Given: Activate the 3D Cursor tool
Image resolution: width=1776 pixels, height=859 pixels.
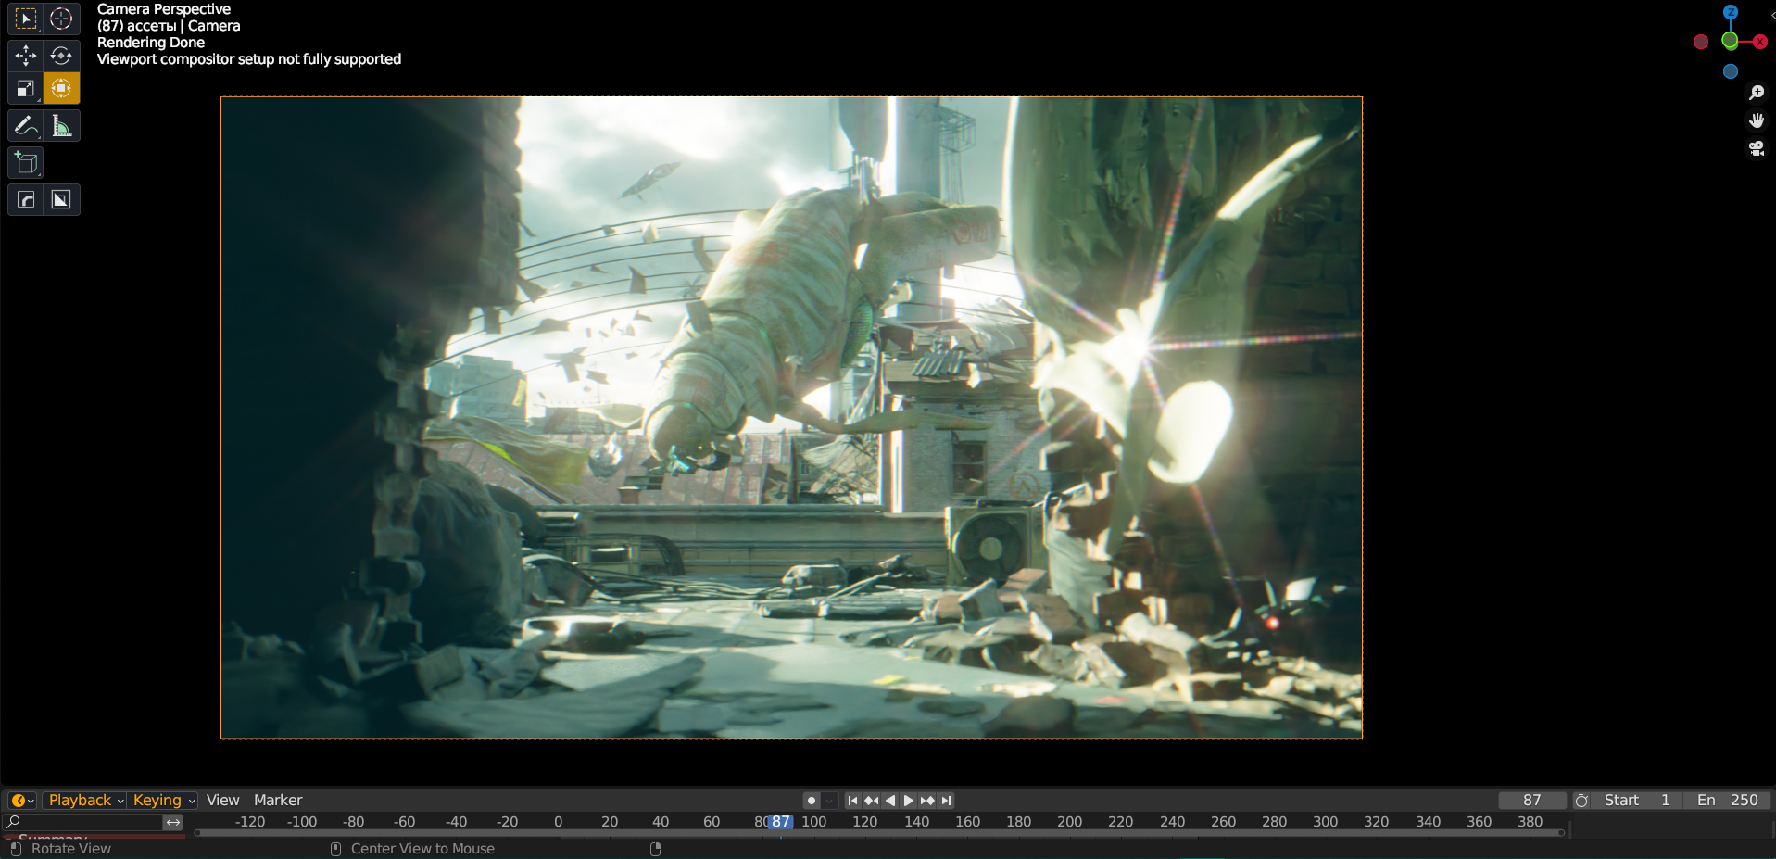Looking at the screenshot, I should (x=61, y=19).
